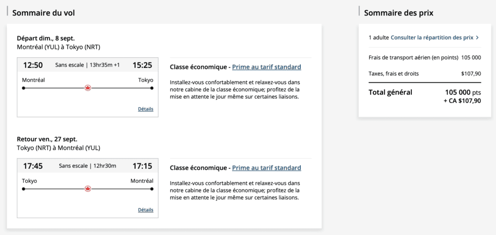The image size is (496, 235).
Task: Click the Montréal origin dot on departure route
Action: point(23,88)
